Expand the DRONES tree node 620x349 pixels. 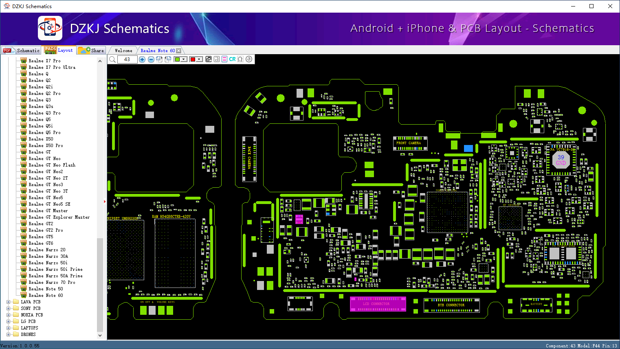click(8, 334)
